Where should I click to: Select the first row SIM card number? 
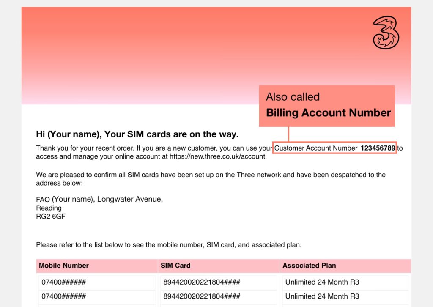pos(202,282)
